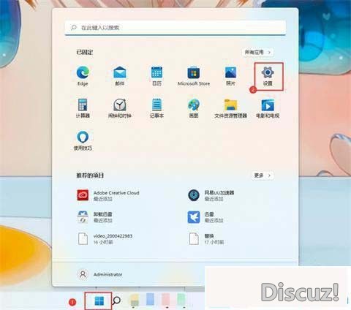The width and height of the screenshot is (351, 310).
Task: Expand More recommended items
Action: (x=263, y=175)
